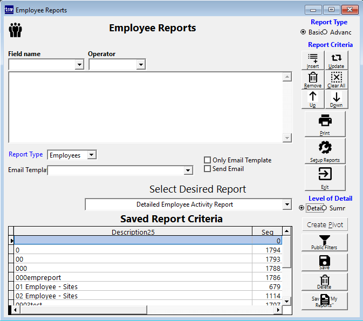The height and width of the screenshot is (321, 363).
Task: Click the Clear All icon
Action: point(336,78)
